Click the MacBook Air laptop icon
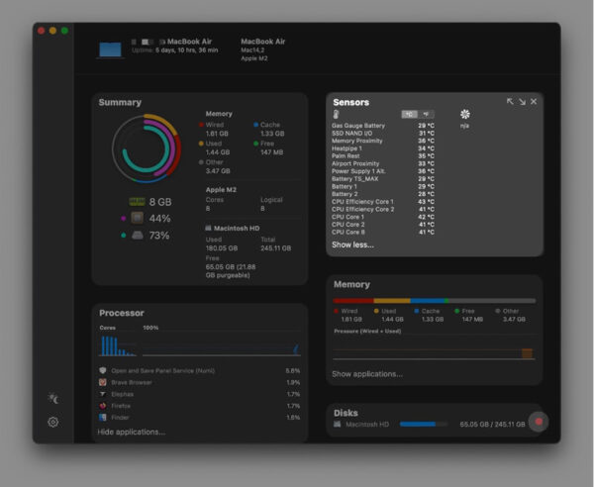594x487 pixels. [x=110, y=49]
